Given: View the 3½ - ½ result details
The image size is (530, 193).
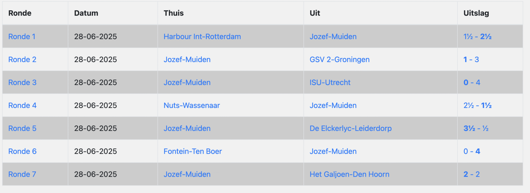Looking at the screenshot, I should coord(476,128).
